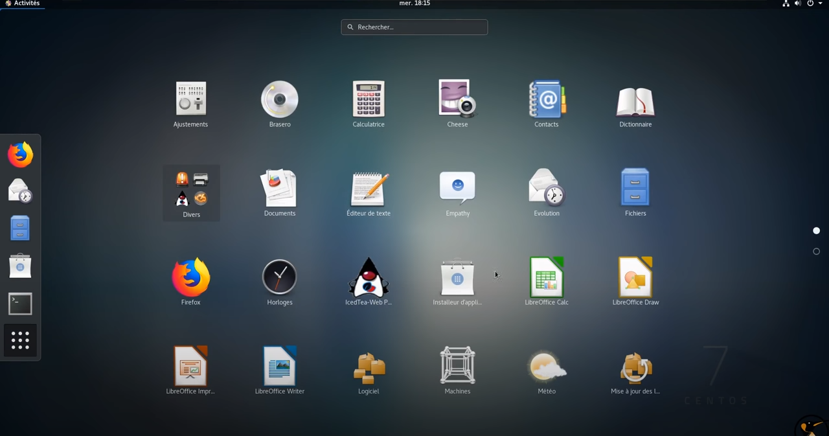Open the clock and calendar menu

click(x=414, y=3)
